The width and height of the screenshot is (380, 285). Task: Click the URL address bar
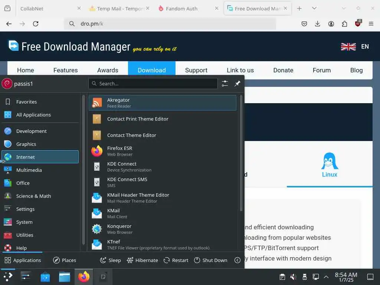point(170,24)
